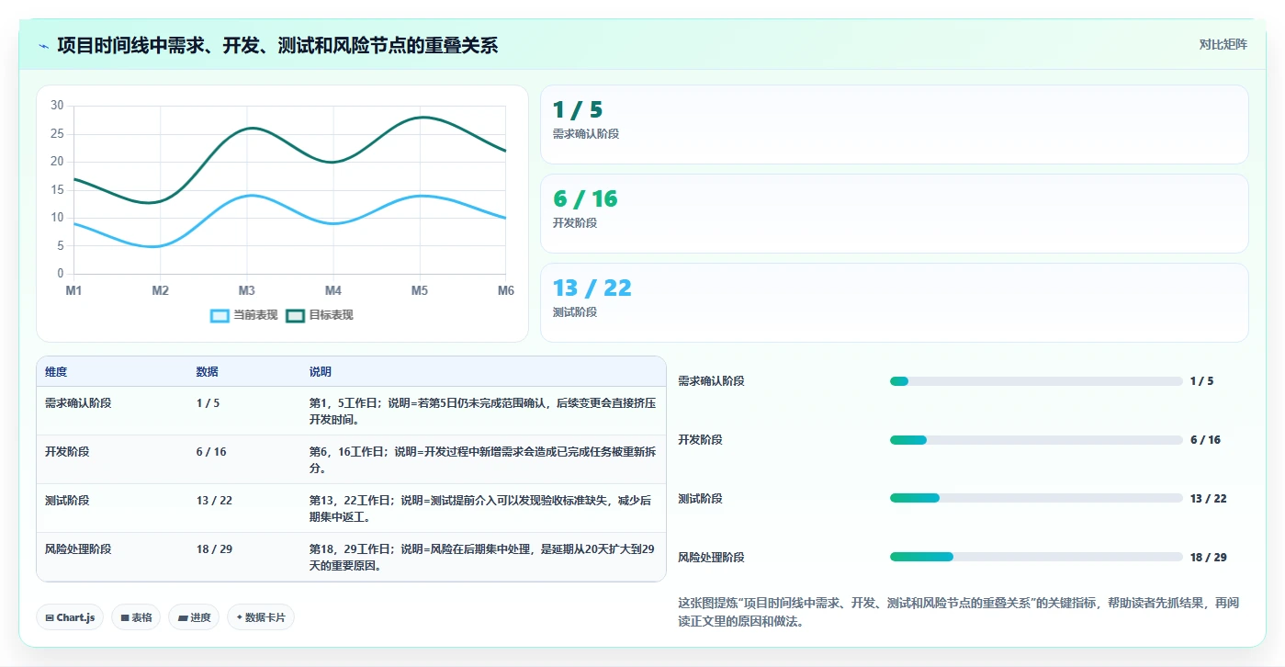Screen dimensions: 1285x667
Task: Click the 对比矩阵 label in the header
Action: click(1223, 44)
